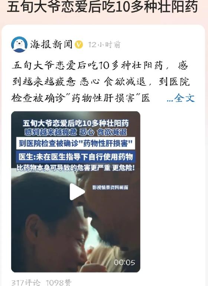Expand the post via …全文 link
Screen dimensions: 208x286
click(x=181, y=98)
